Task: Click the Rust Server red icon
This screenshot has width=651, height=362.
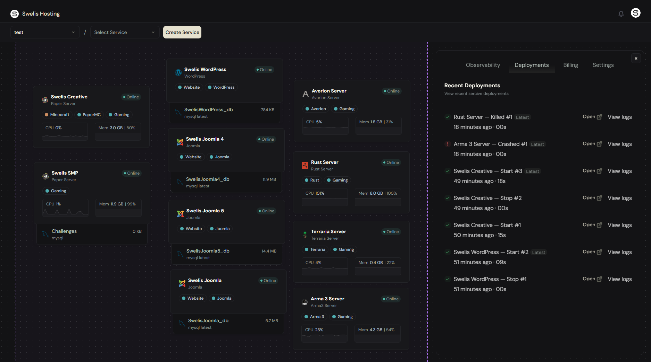Action: coord(305,166)
